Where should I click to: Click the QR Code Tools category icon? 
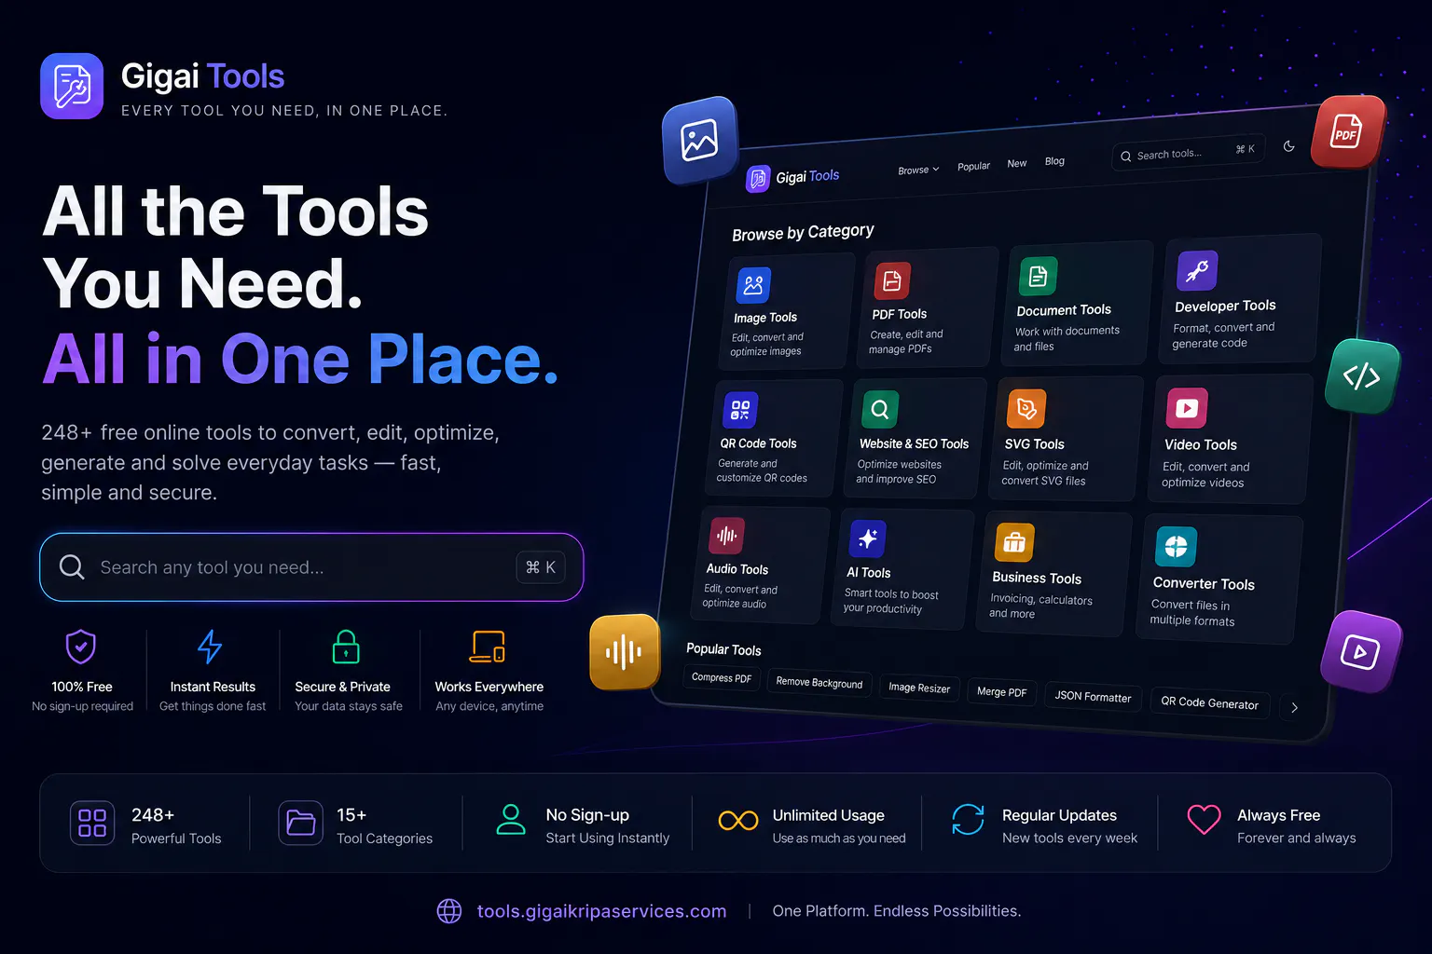[x=740, y=410]
